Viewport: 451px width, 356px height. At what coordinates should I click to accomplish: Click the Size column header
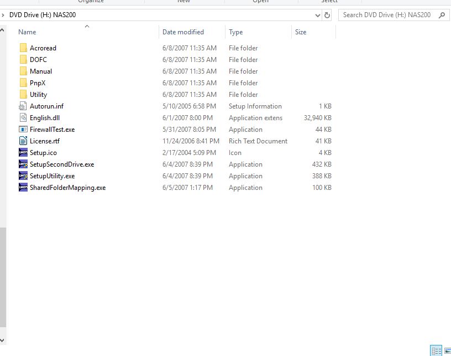coord(301,32)
